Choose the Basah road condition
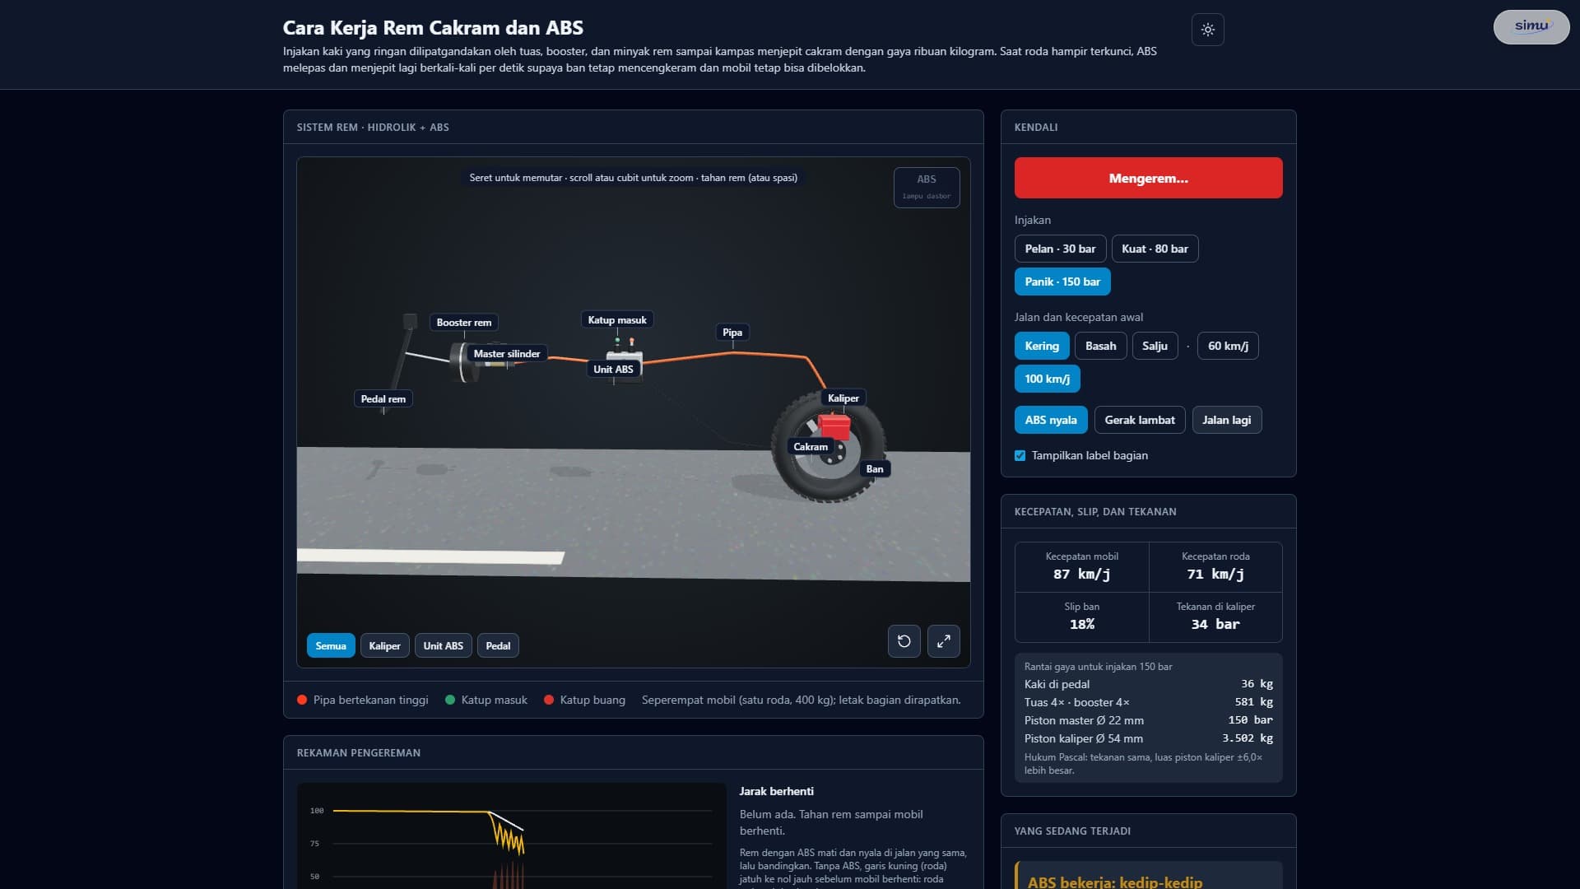 click(x=1100, y=346)
